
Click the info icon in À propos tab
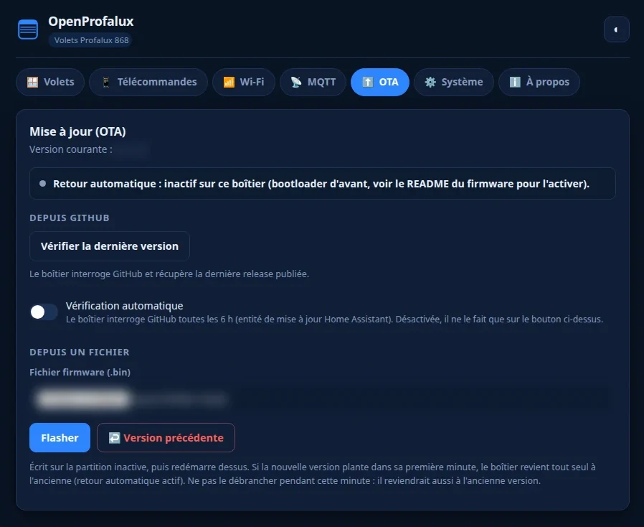pyautogui.click(x=515, y=82)
